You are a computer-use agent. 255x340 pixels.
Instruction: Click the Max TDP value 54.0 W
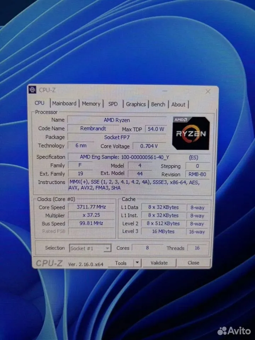(x=156, y=129)
